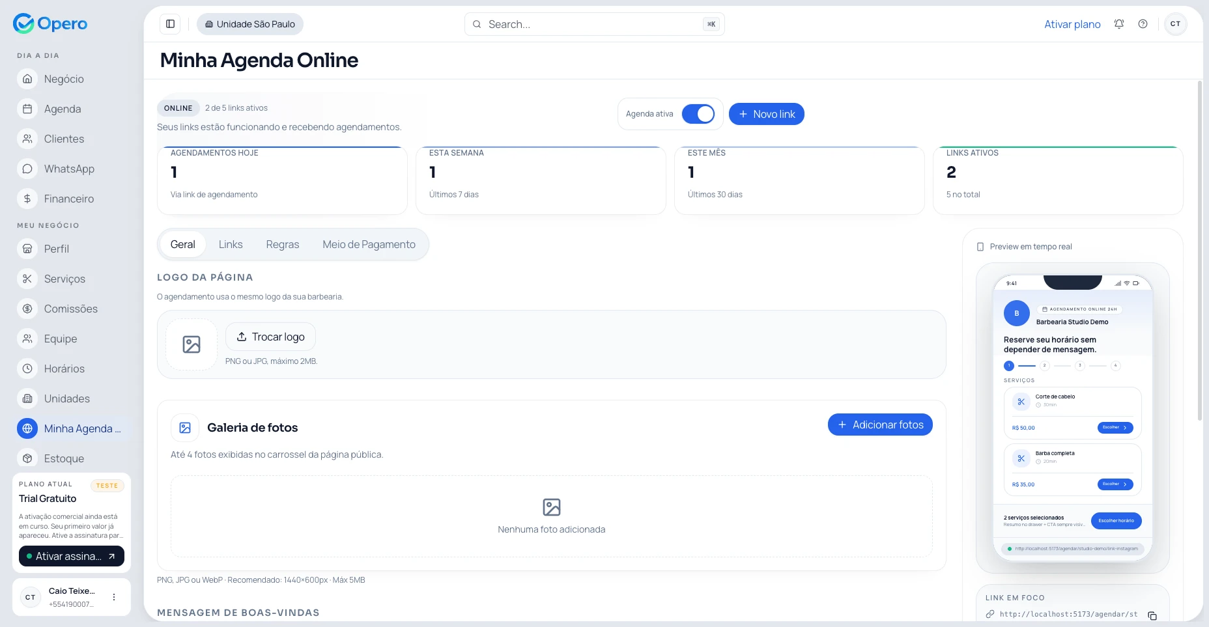Click the help question mark icon

(1143, 24)
